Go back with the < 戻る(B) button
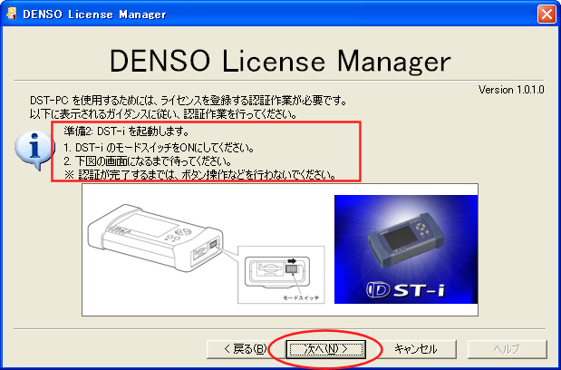The image size is (561, 370). pyautogui.click(x=246, y=349)
